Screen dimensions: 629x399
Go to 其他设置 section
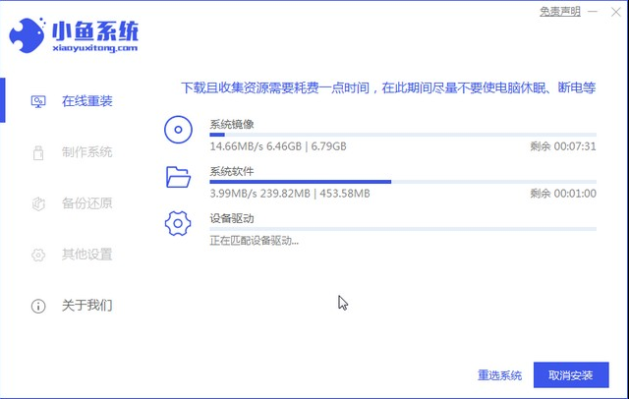[87, 255]
